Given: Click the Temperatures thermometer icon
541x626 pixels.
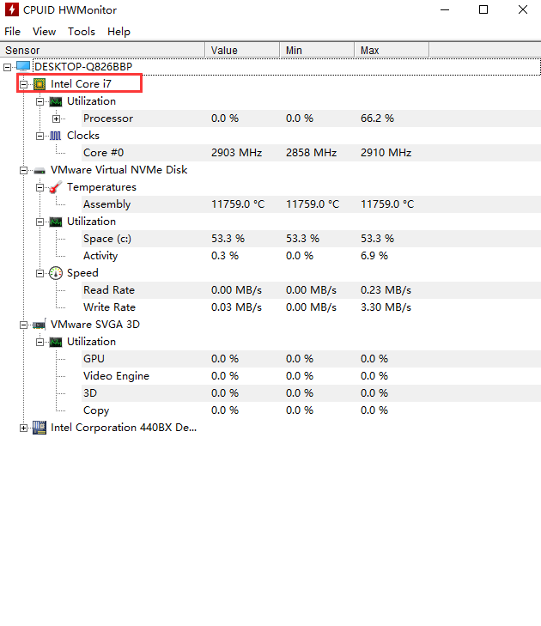Looking at the screenshot, I should tap(56, 187).
